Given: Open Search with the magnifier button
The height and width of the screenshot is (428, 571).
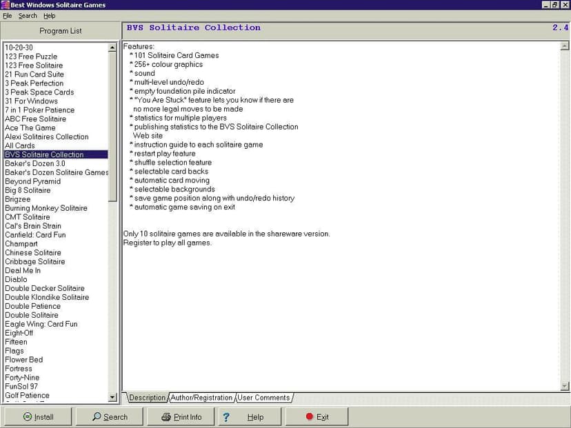Looking at the screenshot, I should point(110,417).
